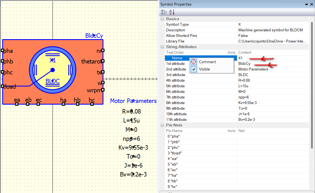Viewport: 315px width, 193px height.
Task: Select Comment in the context menu
Action: [207, 62]
